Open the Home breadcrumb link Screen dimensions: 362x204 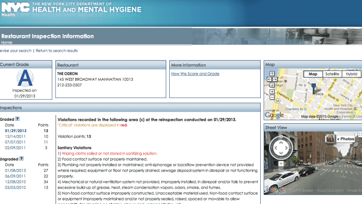[x=7, y=42]
